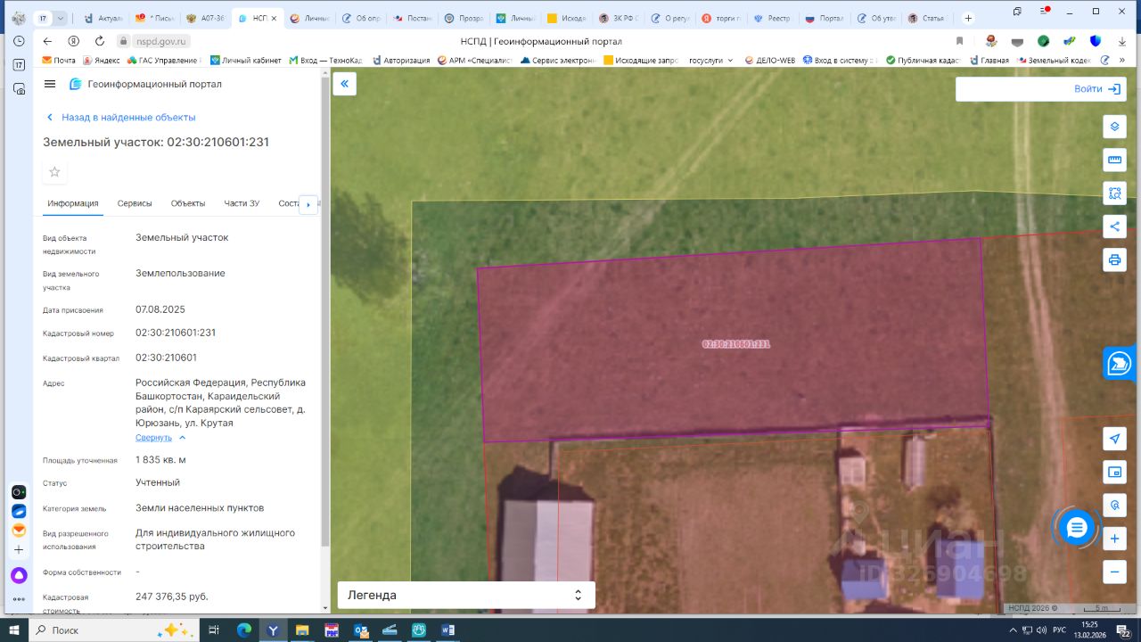Screen dimensions: 1141x642
Task: Open the Личный кабинет bookmark
Action: click(244, 61)
